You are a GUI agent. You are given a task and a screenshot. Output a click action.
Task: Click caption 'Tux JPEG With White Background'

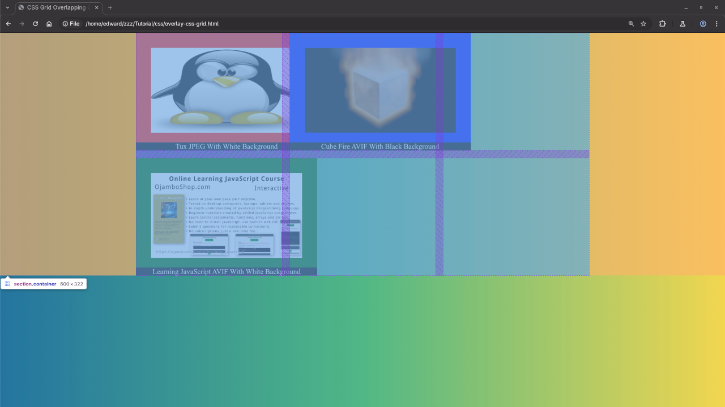(x=227, y=146)
